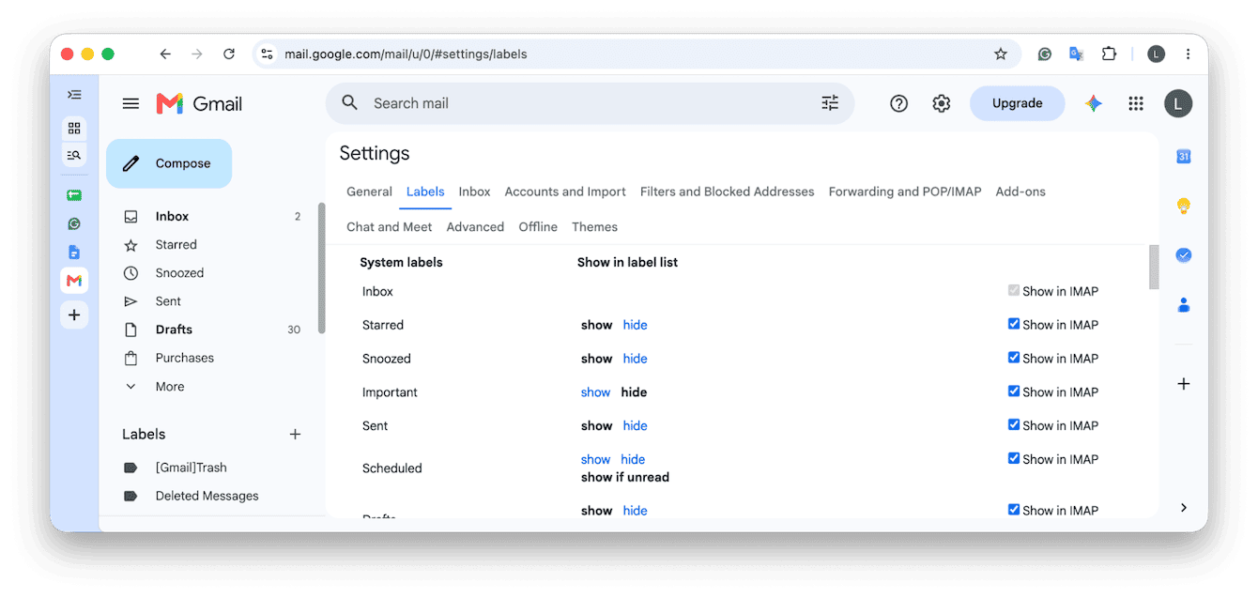
Task: Hide the Scheduled label
Action: (x=633, y=459)
